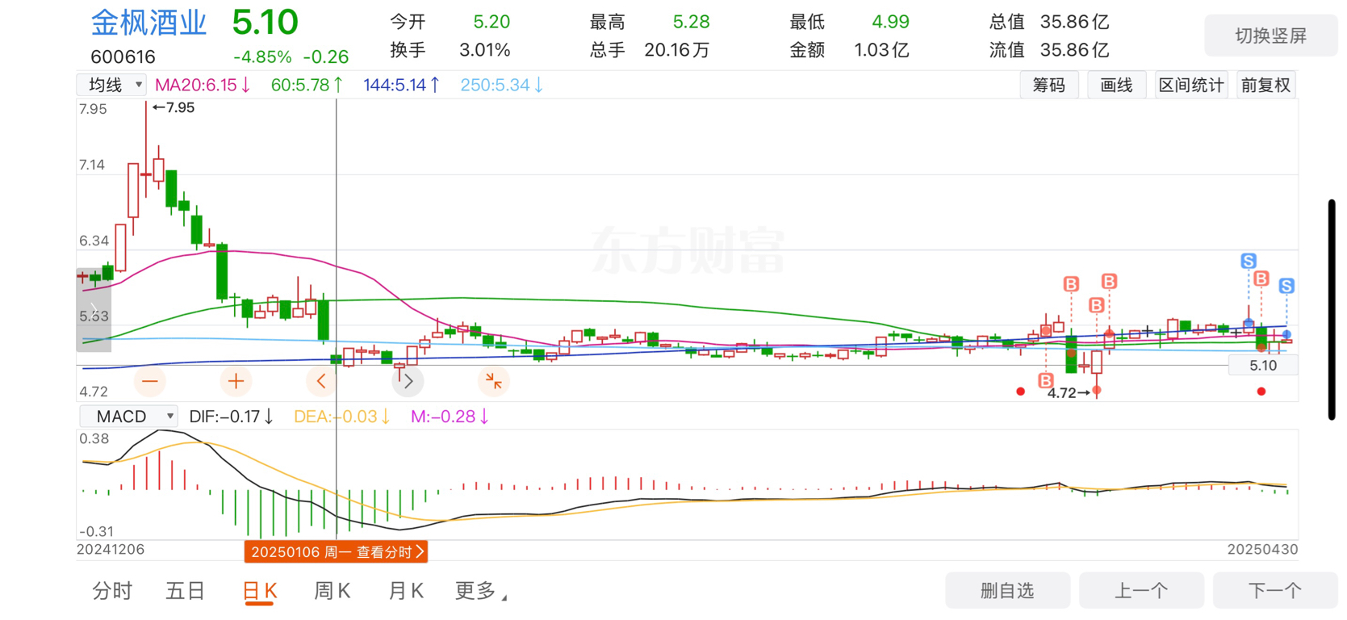Click the B marker beside the S
1347x620 pixels.
click(1261, 279)
